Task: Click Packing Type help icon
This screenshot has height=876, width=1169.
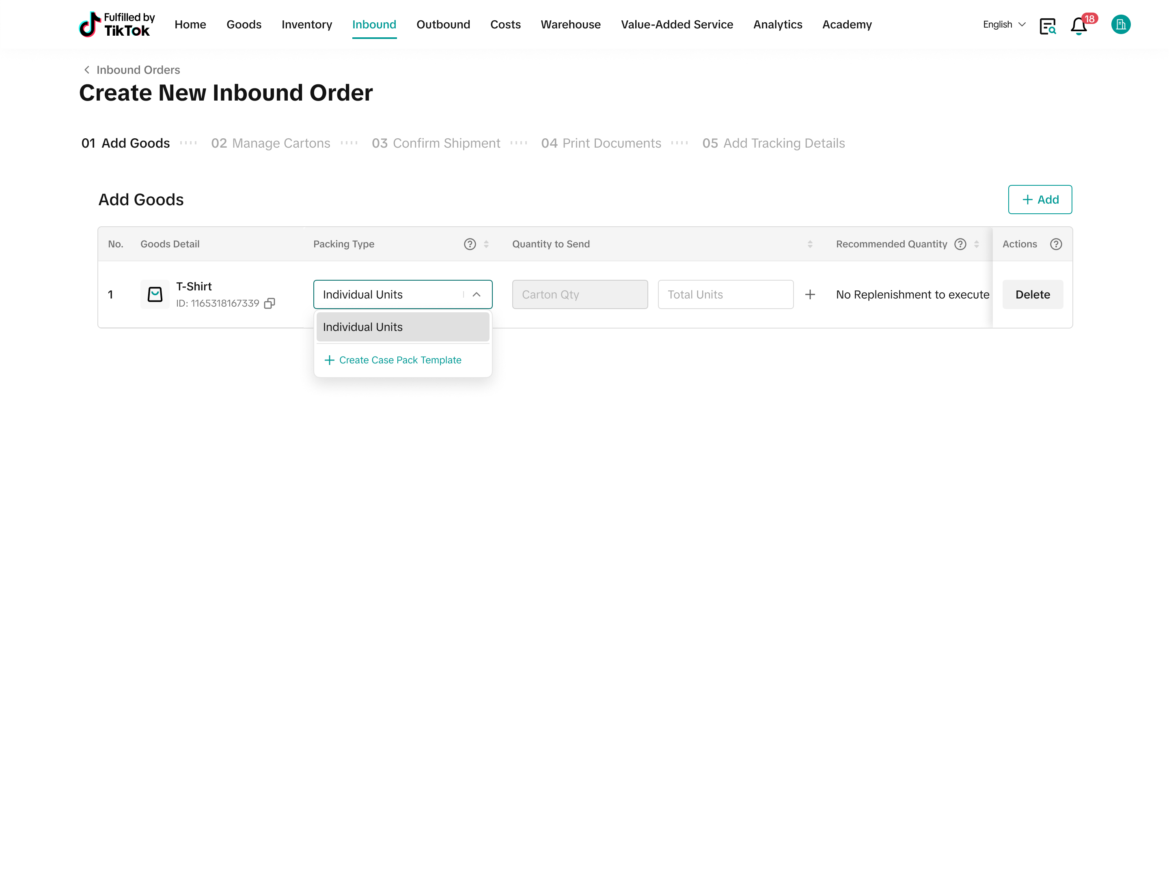Action: [x=469, y=244]
